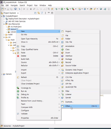Collapse the Java Resources node
Image resolution: width=111 pixels, height=129 pixels.
coord(4,24)
